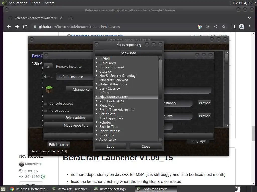
Task: Click the mods list scrollbar thumb
Action: coord(160,79)
